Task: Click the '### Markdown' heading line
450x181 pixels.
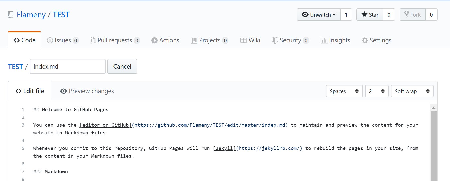Action: tap(51, 171)
